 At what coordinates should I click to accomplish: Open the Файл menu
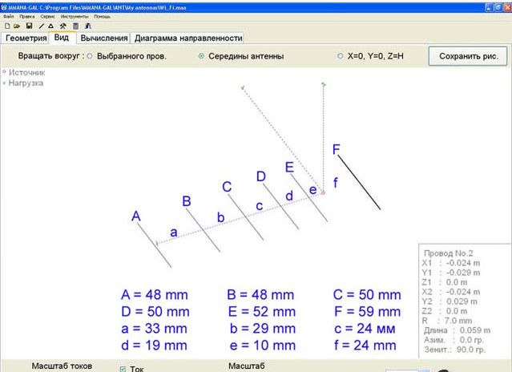click(x=9, y=16)
